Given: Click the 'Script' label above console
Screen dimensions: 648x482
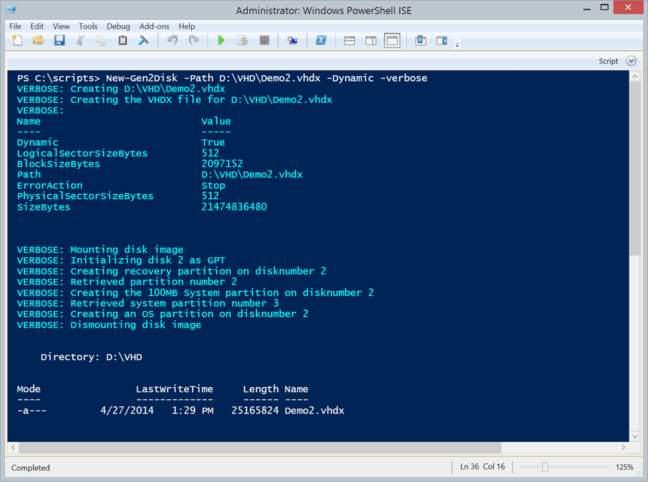Looking at the screenshot, I should pyautogui.click(x=608, y=61).
